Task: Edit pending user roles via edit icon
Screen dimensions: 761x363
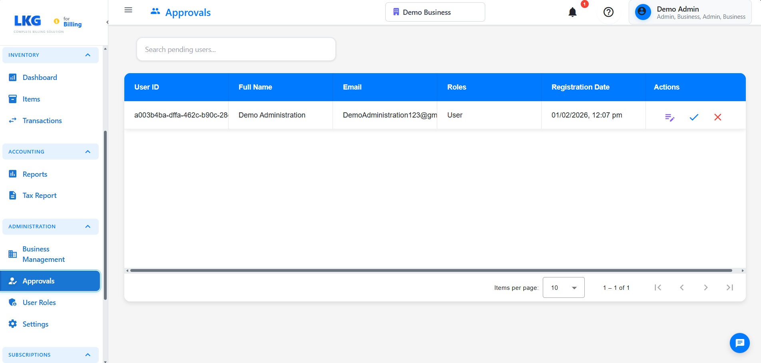Action: [x=670, y=117]
